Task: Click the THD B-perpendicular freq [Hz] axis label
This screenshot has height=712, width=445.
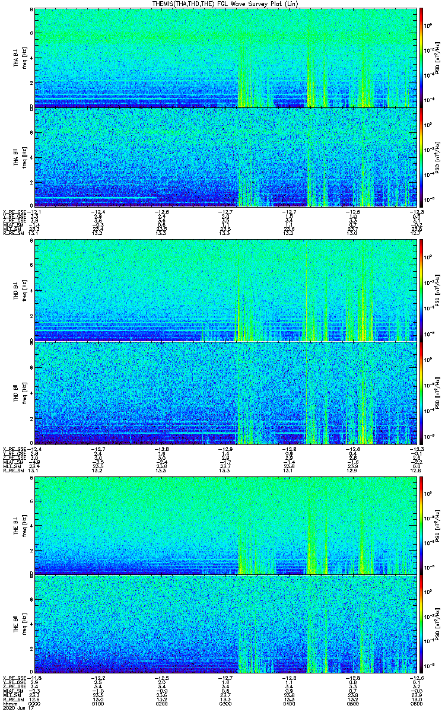Action: pyautogui.click(x=24, y=291)
